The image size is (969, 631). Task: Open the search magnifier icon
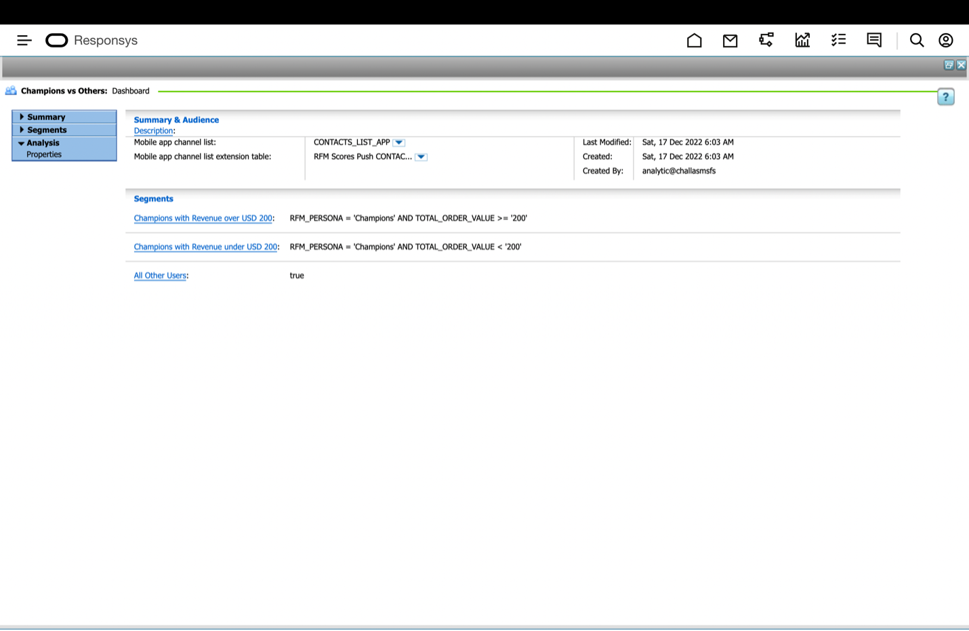(x=917, y=41)
